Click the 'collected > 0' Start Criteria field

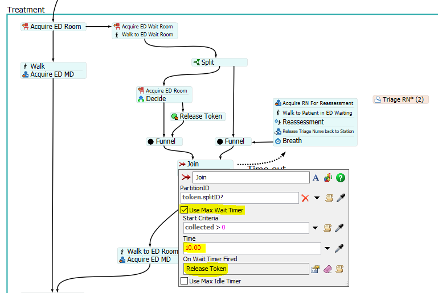coord(246,228)
